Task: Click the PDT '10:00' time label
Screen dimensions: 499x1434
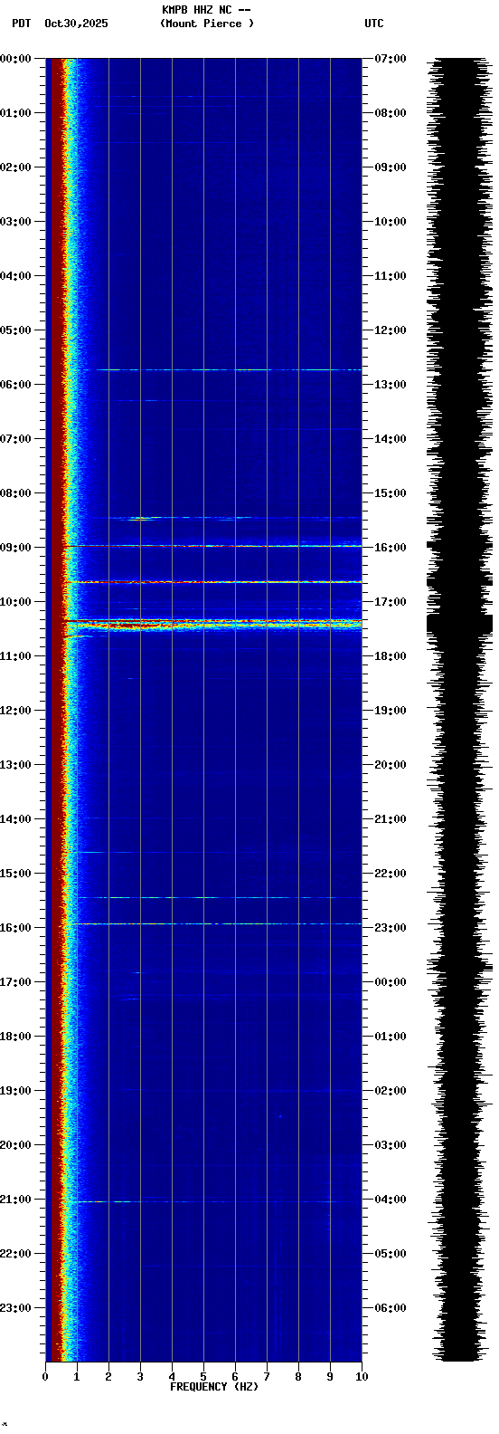Action: pos(15,602)
